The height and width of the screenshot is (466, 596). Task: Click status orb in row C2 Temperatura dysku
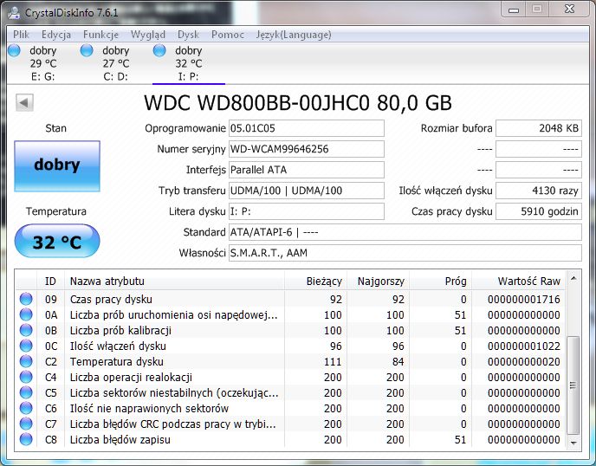coord(26,361)
